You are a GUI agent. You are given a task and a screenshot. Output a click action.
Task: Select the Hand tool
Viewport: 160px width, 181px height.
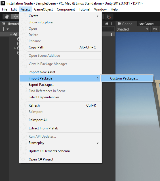coord(7,17)
